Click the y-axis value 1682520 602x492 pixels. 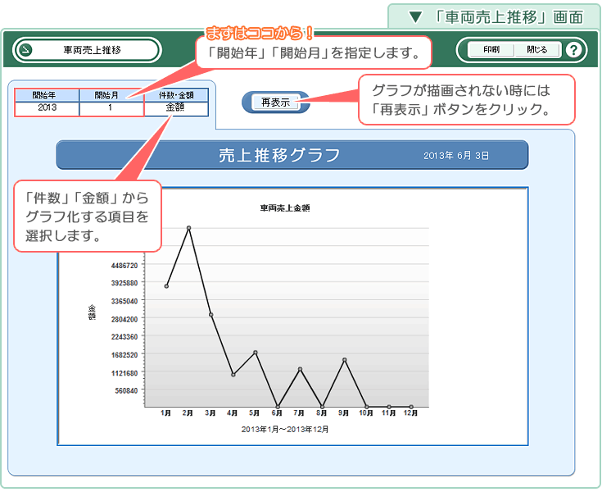124,355
